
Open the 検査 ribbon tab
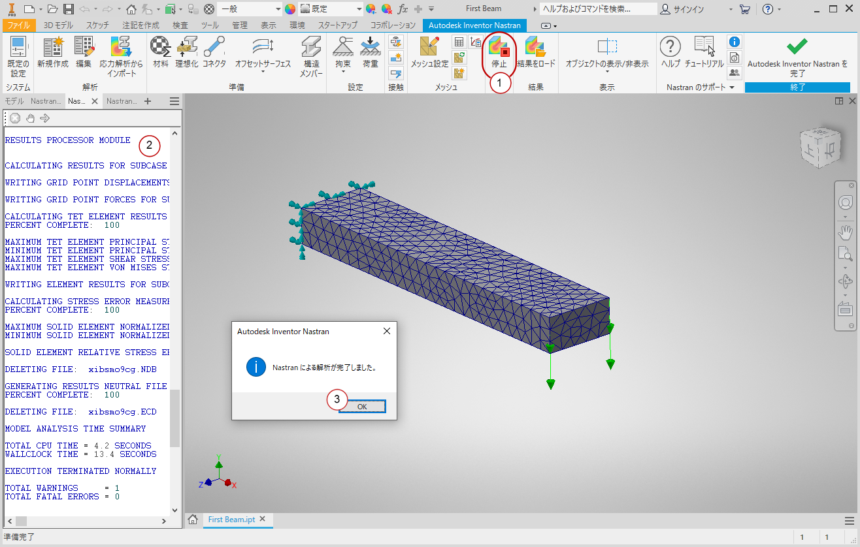coord(180,25)
